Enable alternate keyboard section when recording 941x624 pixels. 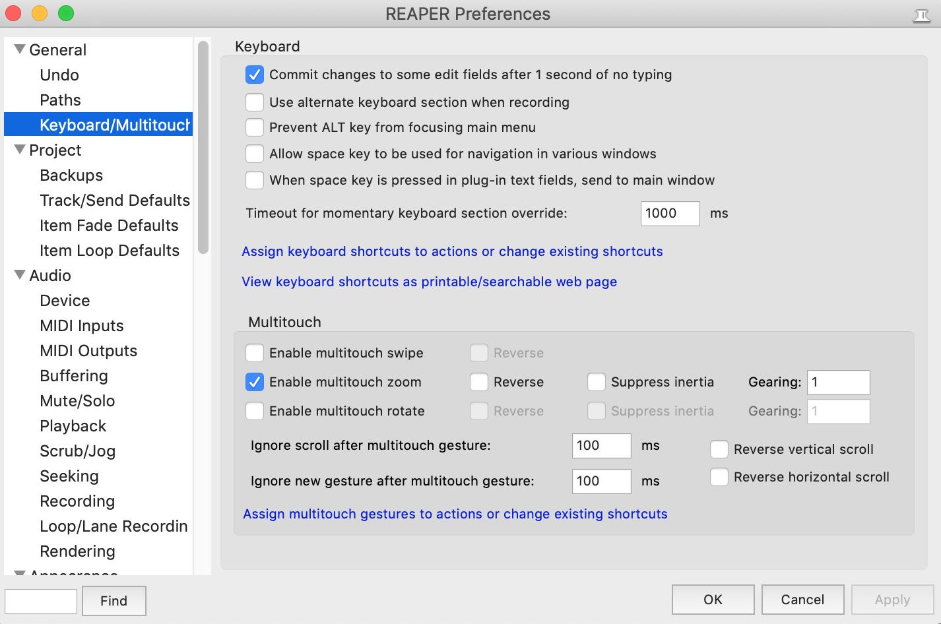pyautogui.click(x=255, y=102)
